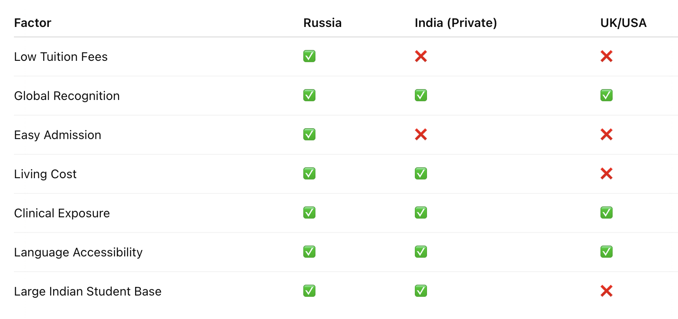Click UK/USA red cross for Living Cost

607,173
